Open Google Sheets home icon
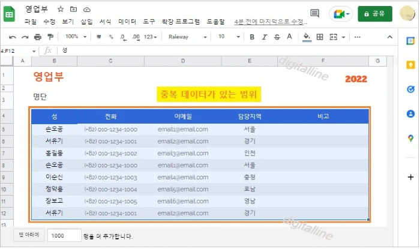420x249 pixels. (x=10, y=14)
